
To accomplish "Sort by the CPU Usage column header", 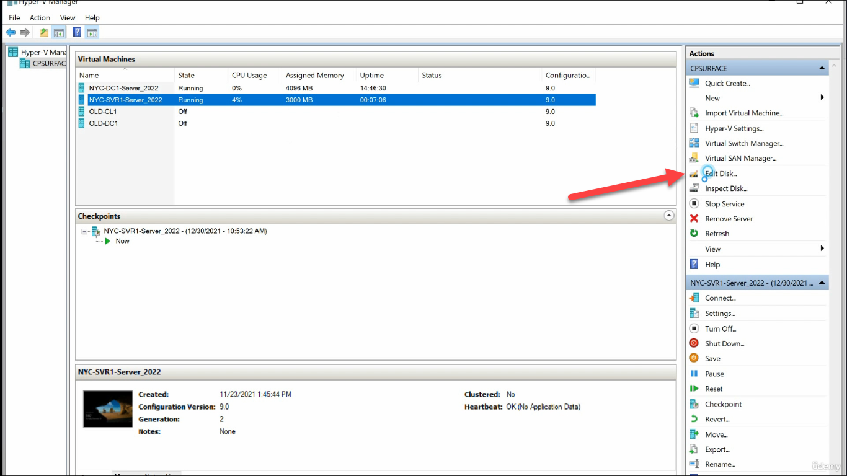I will pos(255,75).
